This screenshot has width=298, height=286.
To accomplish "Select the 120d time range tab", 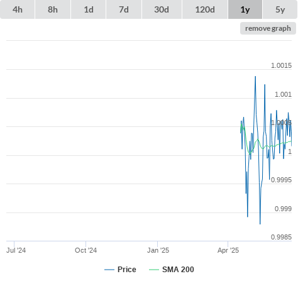I will [x=205, y=9].
